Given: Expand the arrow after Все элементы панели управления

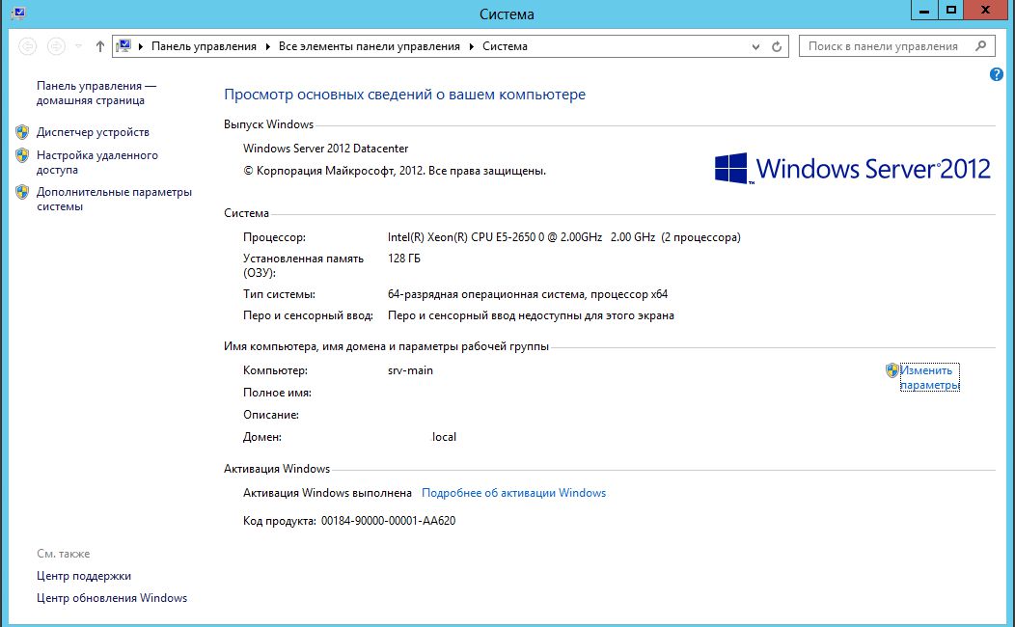Looking at the screenshot, I should point(471,46).
